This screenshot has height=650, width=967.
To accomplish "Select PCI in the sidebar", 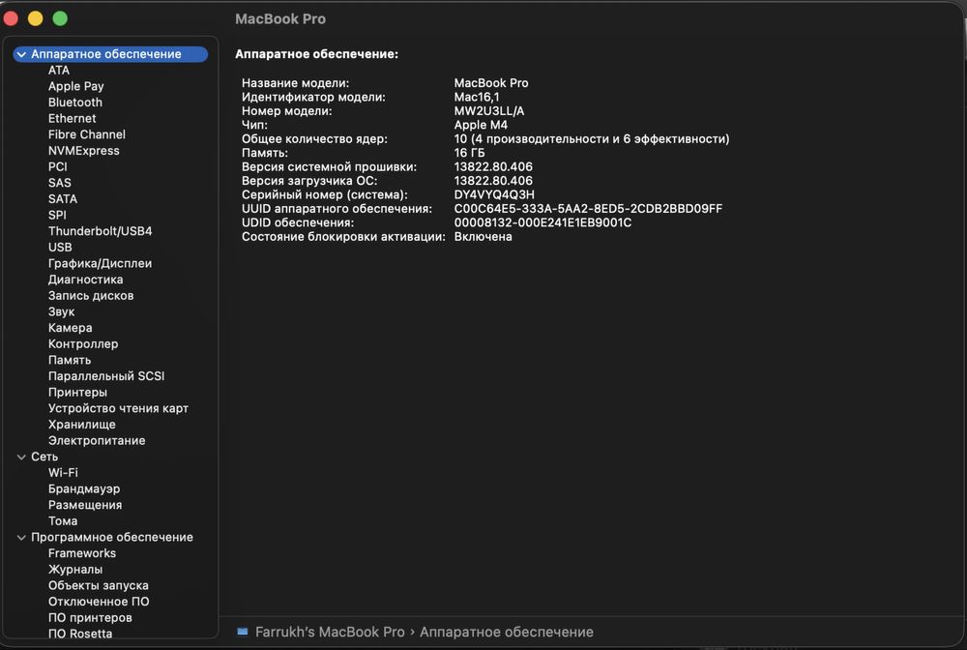I will 57,166.
